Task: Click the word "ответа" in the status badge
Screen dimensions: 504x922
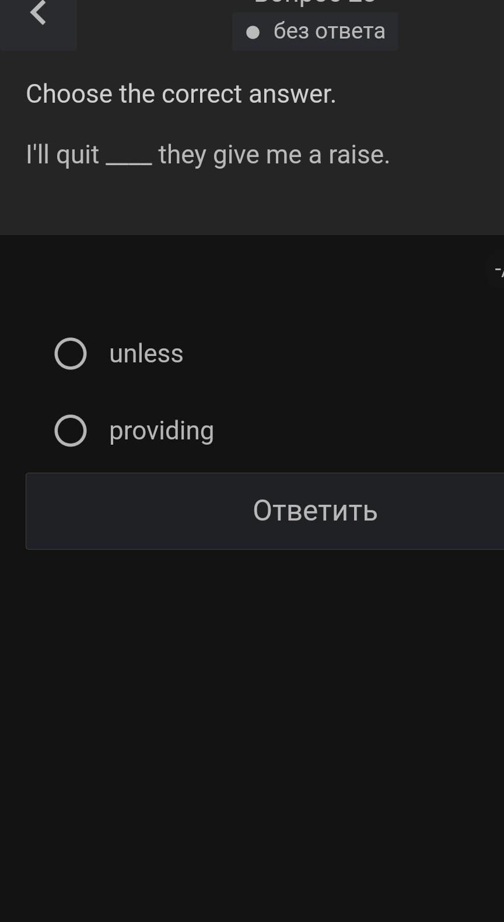Action: tap(350, 32)
